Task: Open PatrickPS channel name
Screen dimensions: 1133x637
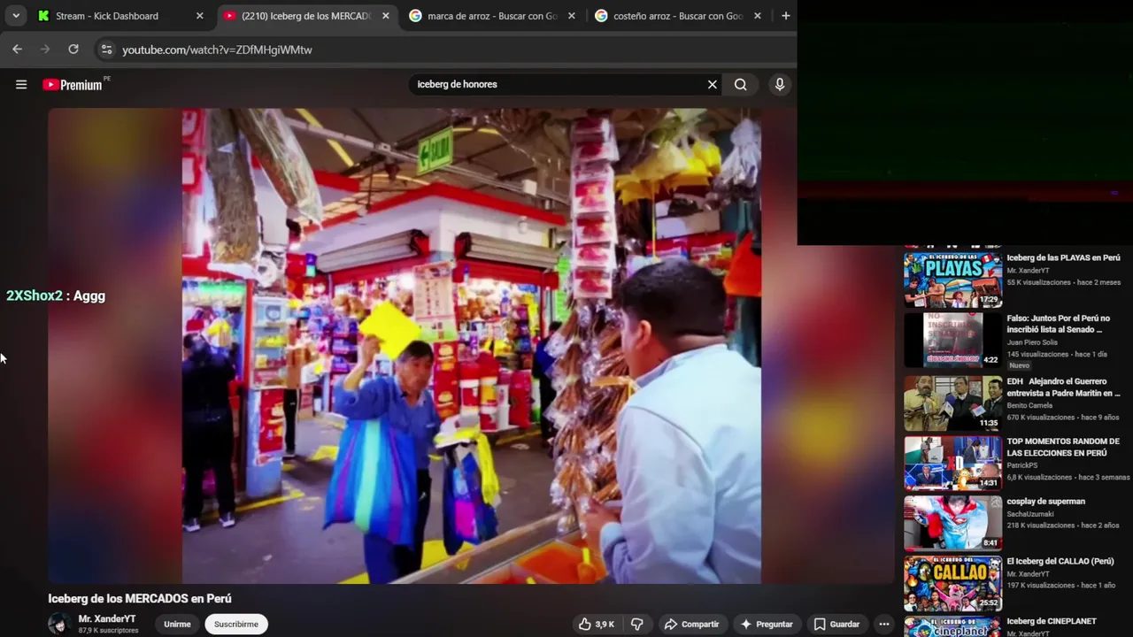Action: click(x=1021, y=465)
